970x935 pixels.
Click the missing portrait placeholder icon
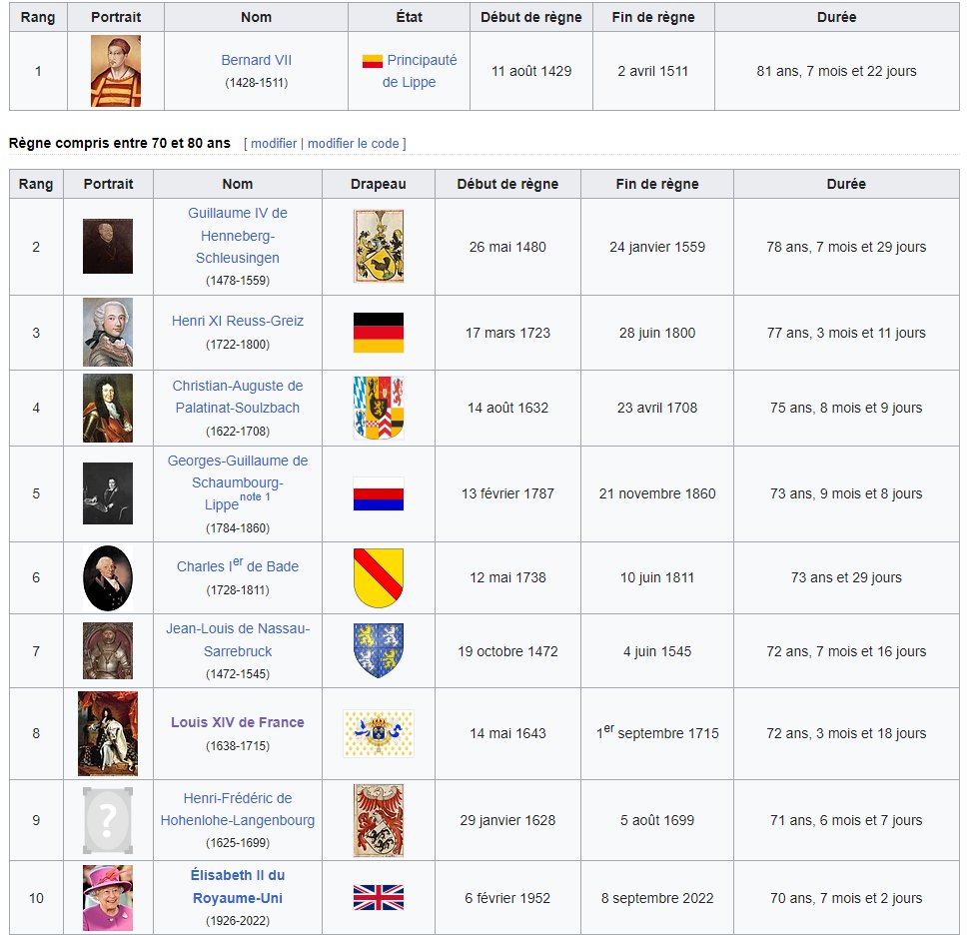pyautogui.click(x=108, y=820)
